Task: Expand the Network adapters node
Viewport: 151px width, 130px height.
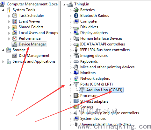Action: click(70, 79)
